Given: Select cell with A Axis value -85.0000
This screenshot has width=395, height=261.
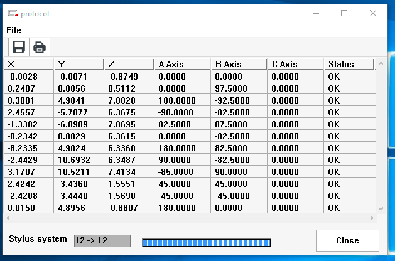Looking at the screenshot, I should pos(182,172).
